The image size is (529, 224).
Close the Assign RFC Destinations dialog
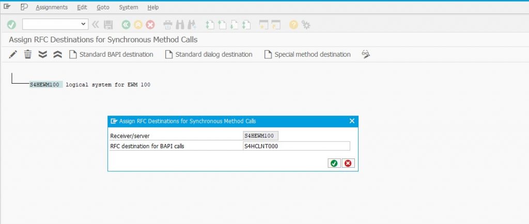(x=352, y=121)
